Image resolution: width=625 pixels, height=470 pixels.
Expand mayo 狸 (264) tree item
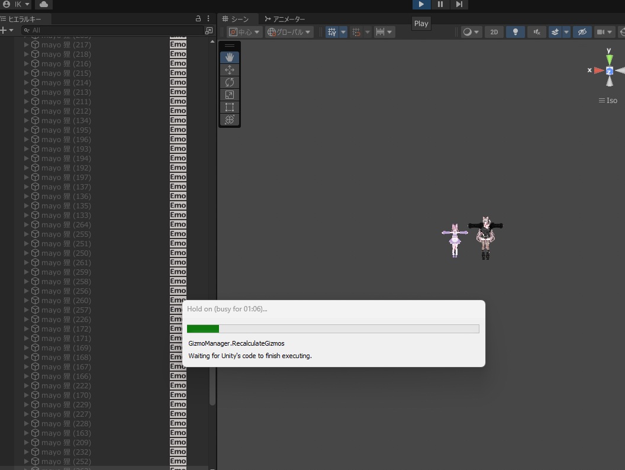point(26,224)
